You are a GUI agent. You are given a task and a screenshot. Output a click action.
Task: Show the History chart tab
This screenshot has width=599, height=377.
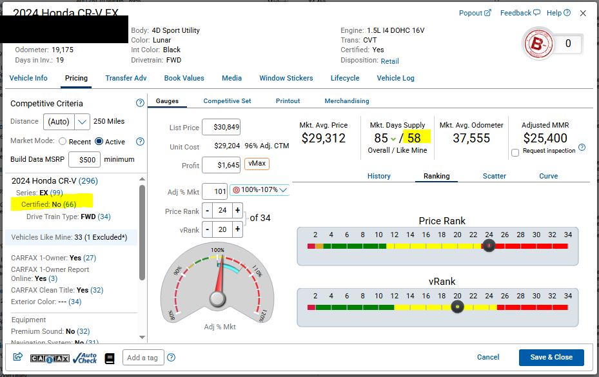point(379,176)
